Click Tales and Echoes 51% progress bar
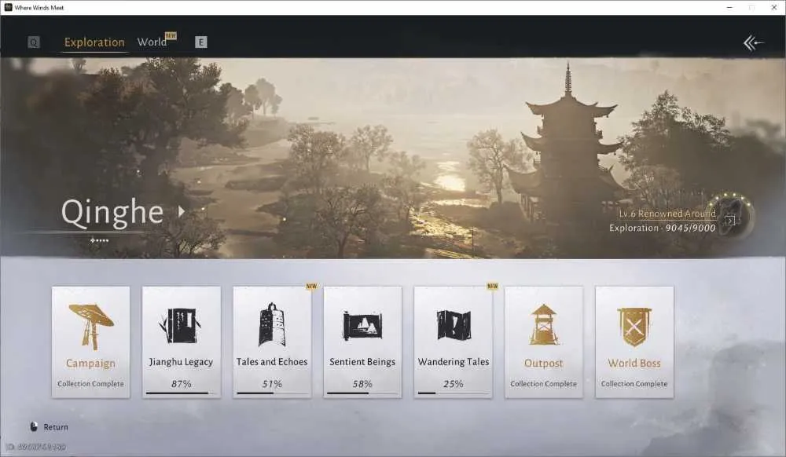The width and height of the screenshot is (786, 457). pos(272,393)
